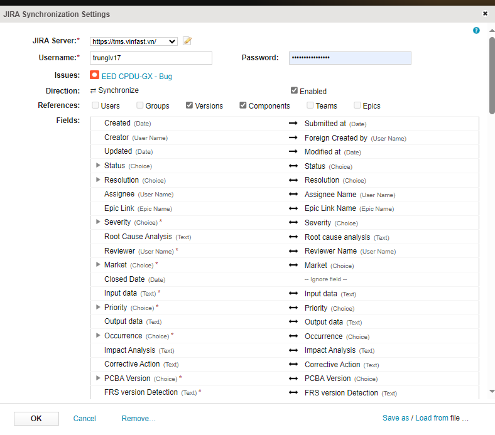Open the JIRA Server URL dropdown
Screen dimensions: 495x435
134,41
